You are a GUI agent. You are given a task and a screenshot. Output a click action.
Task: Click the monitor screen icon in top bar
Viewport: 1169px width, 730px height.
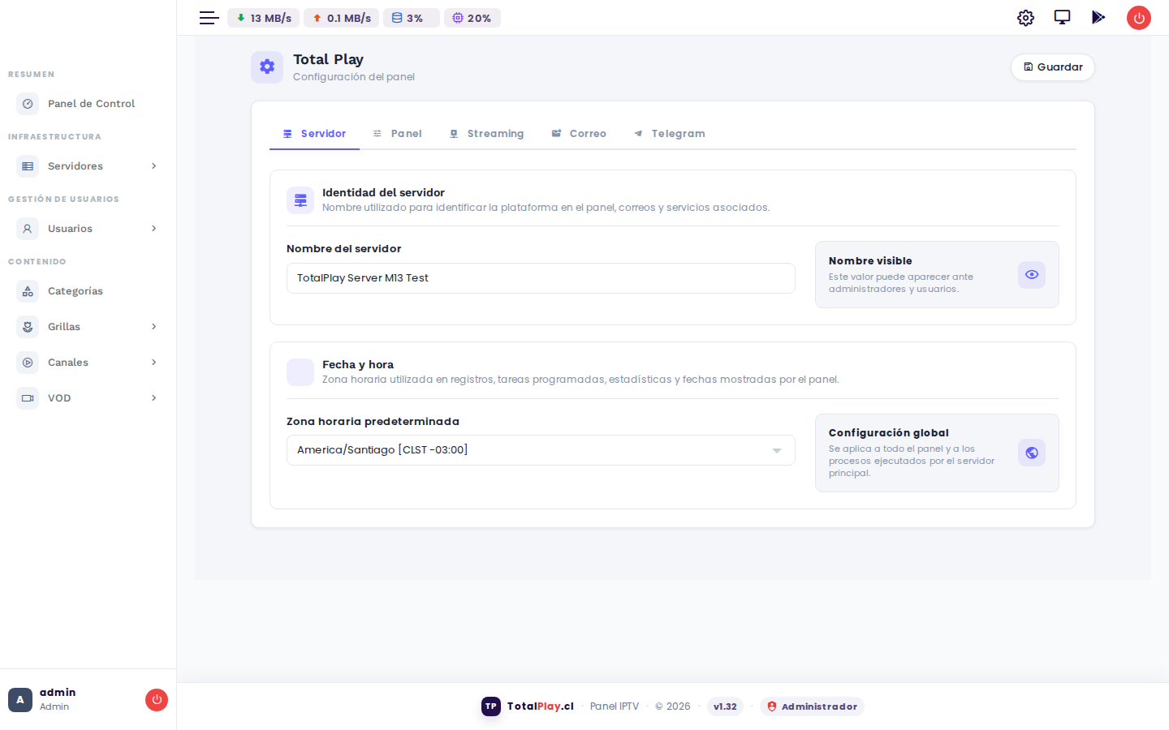pos(1062,18)
